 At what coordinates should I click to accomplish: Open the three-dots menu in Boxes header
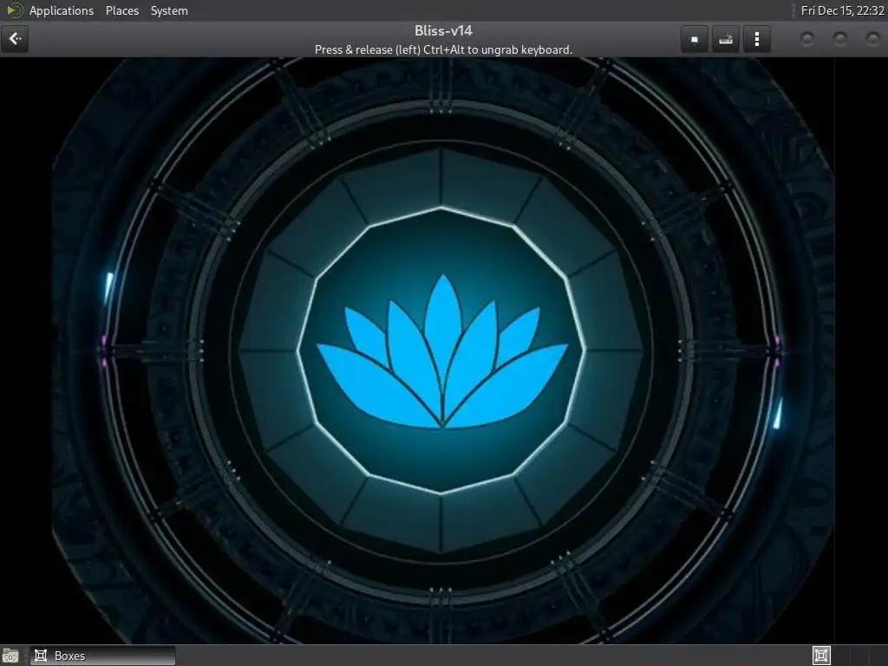(756, 40)
